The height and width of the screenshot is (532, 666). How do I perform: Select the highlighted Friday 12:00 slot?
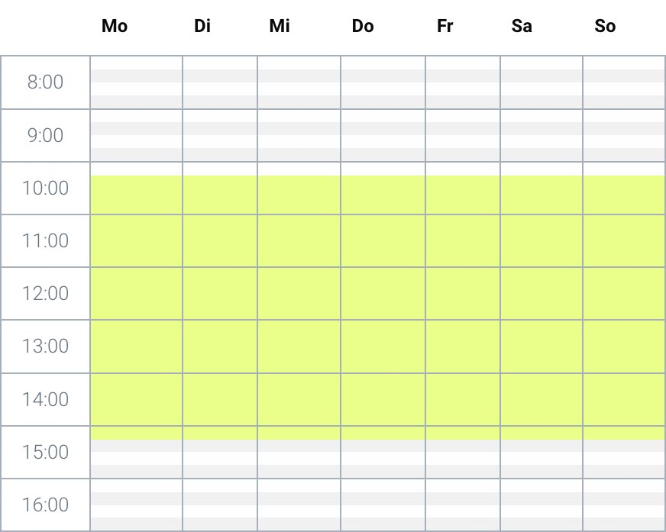[463, 293]
